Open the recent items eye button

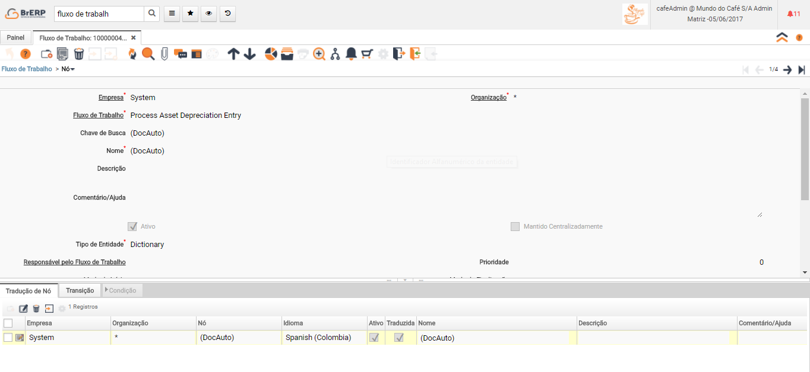208,14
